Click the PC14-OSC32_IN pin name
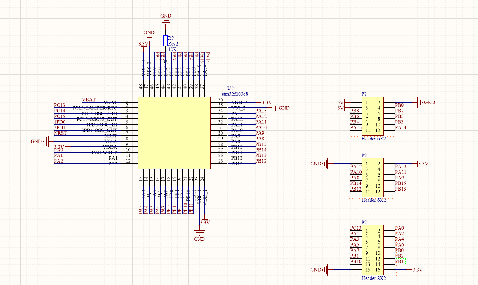This screenshot has height=285, width=478. click(100, 113)
